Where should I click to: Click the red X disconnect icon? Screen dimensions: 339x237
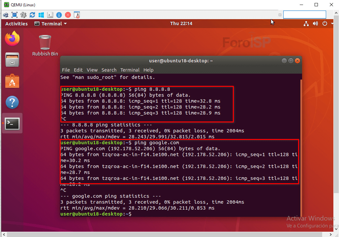(68, 15)
